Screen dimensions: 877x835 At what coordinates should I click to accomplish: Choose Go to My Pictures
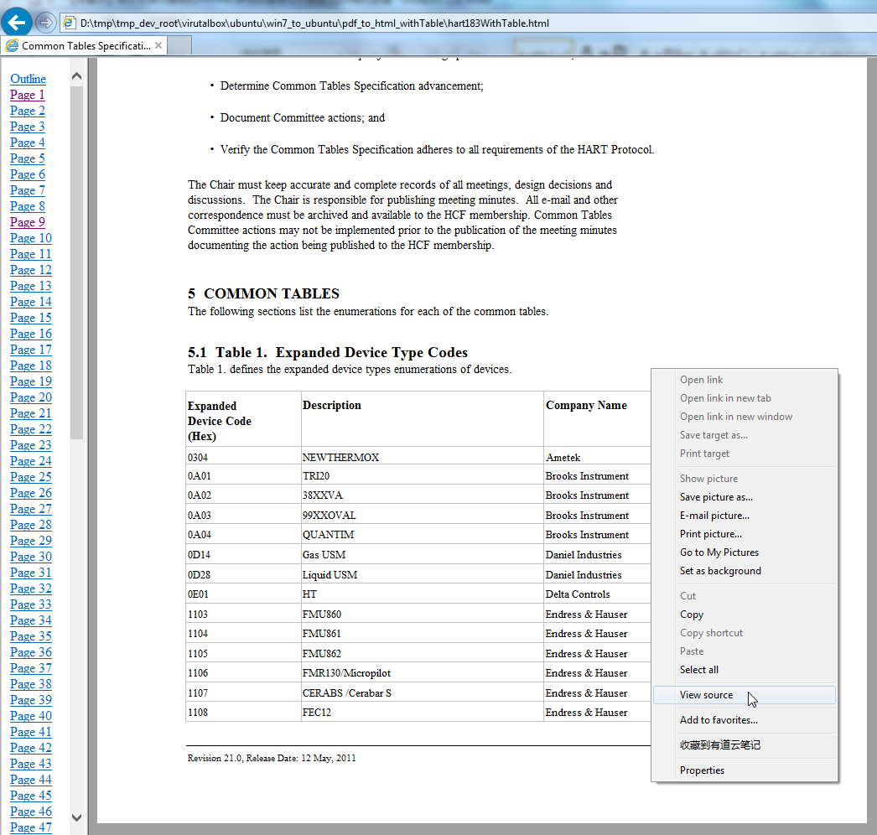pyautogui.click(x=744, y=552)
